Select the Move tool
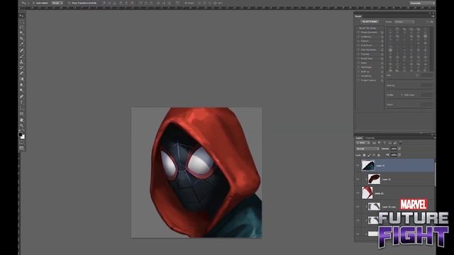Screen dimensions: 454x255 [x=22, y=16]
